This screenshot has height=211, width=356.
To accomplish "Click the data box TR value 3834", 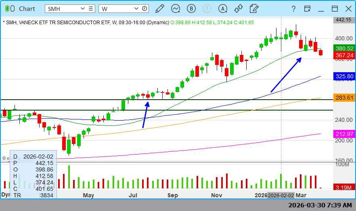I will 47,195.
